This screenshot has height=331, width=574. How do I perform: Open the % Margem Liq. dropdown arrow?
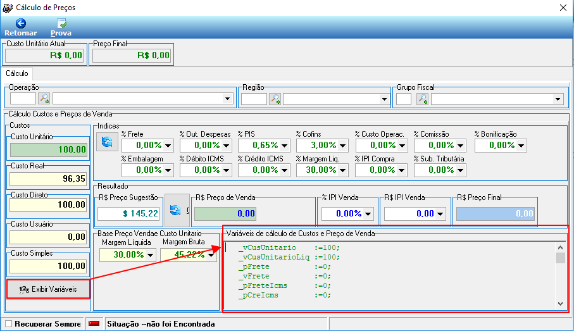(x=342, y=170)
